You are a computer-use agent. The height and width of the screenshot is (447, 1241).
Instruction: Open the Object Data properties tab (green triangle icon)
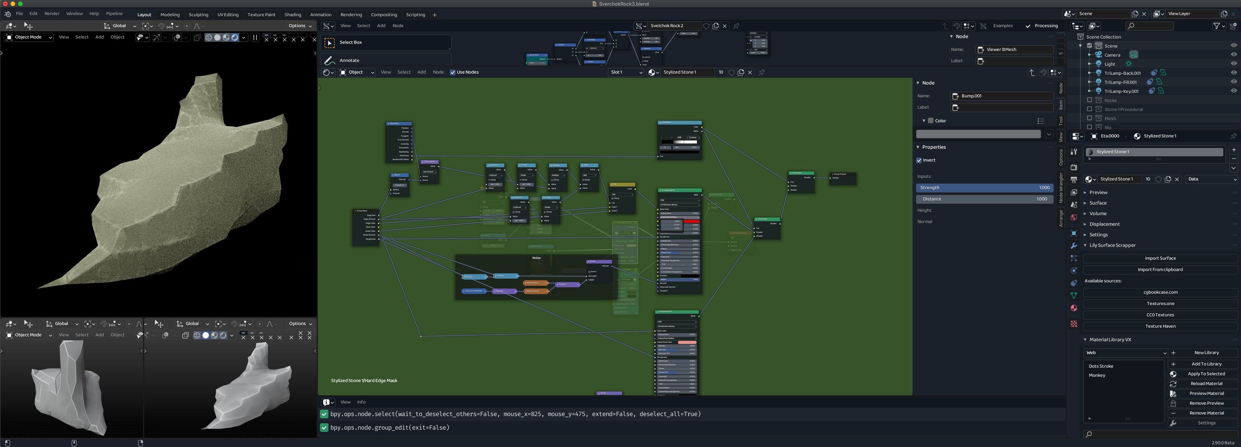click(x=1073, y=295)
